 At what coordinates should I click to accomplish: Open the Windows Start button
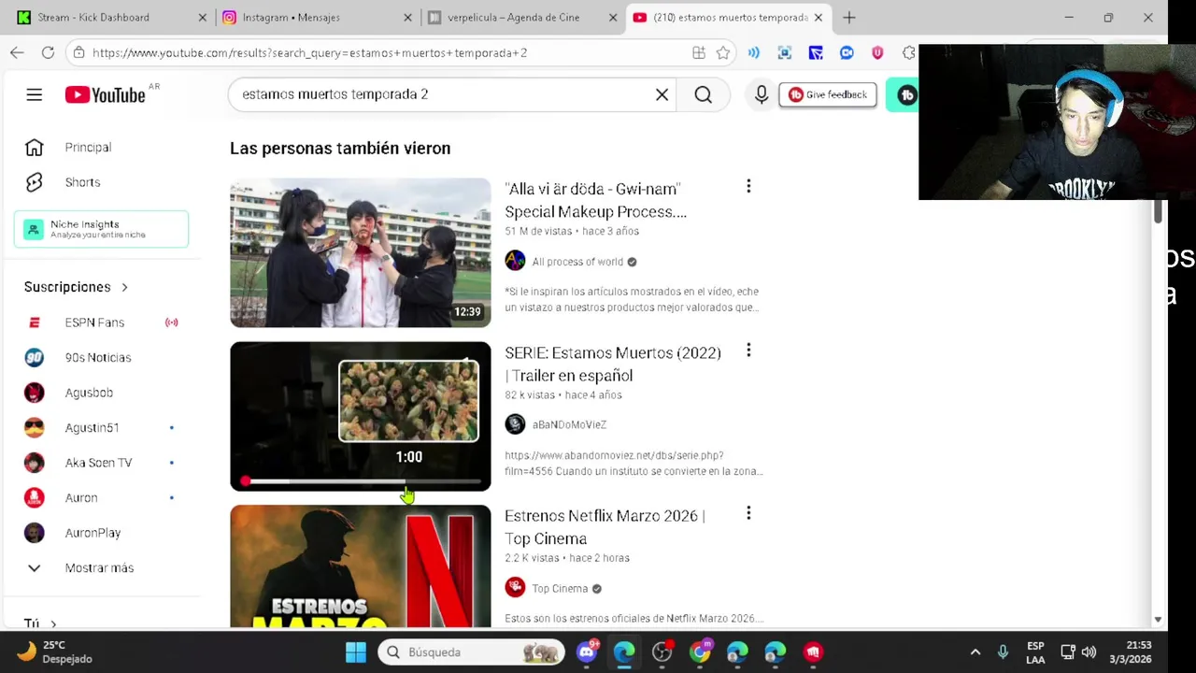tap(356, 652)
